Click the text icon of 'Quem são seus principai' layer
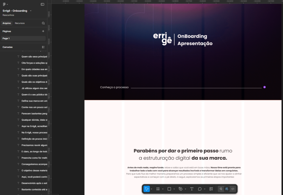283x195 pixels. pyautogui.click(x=18, y=56)
